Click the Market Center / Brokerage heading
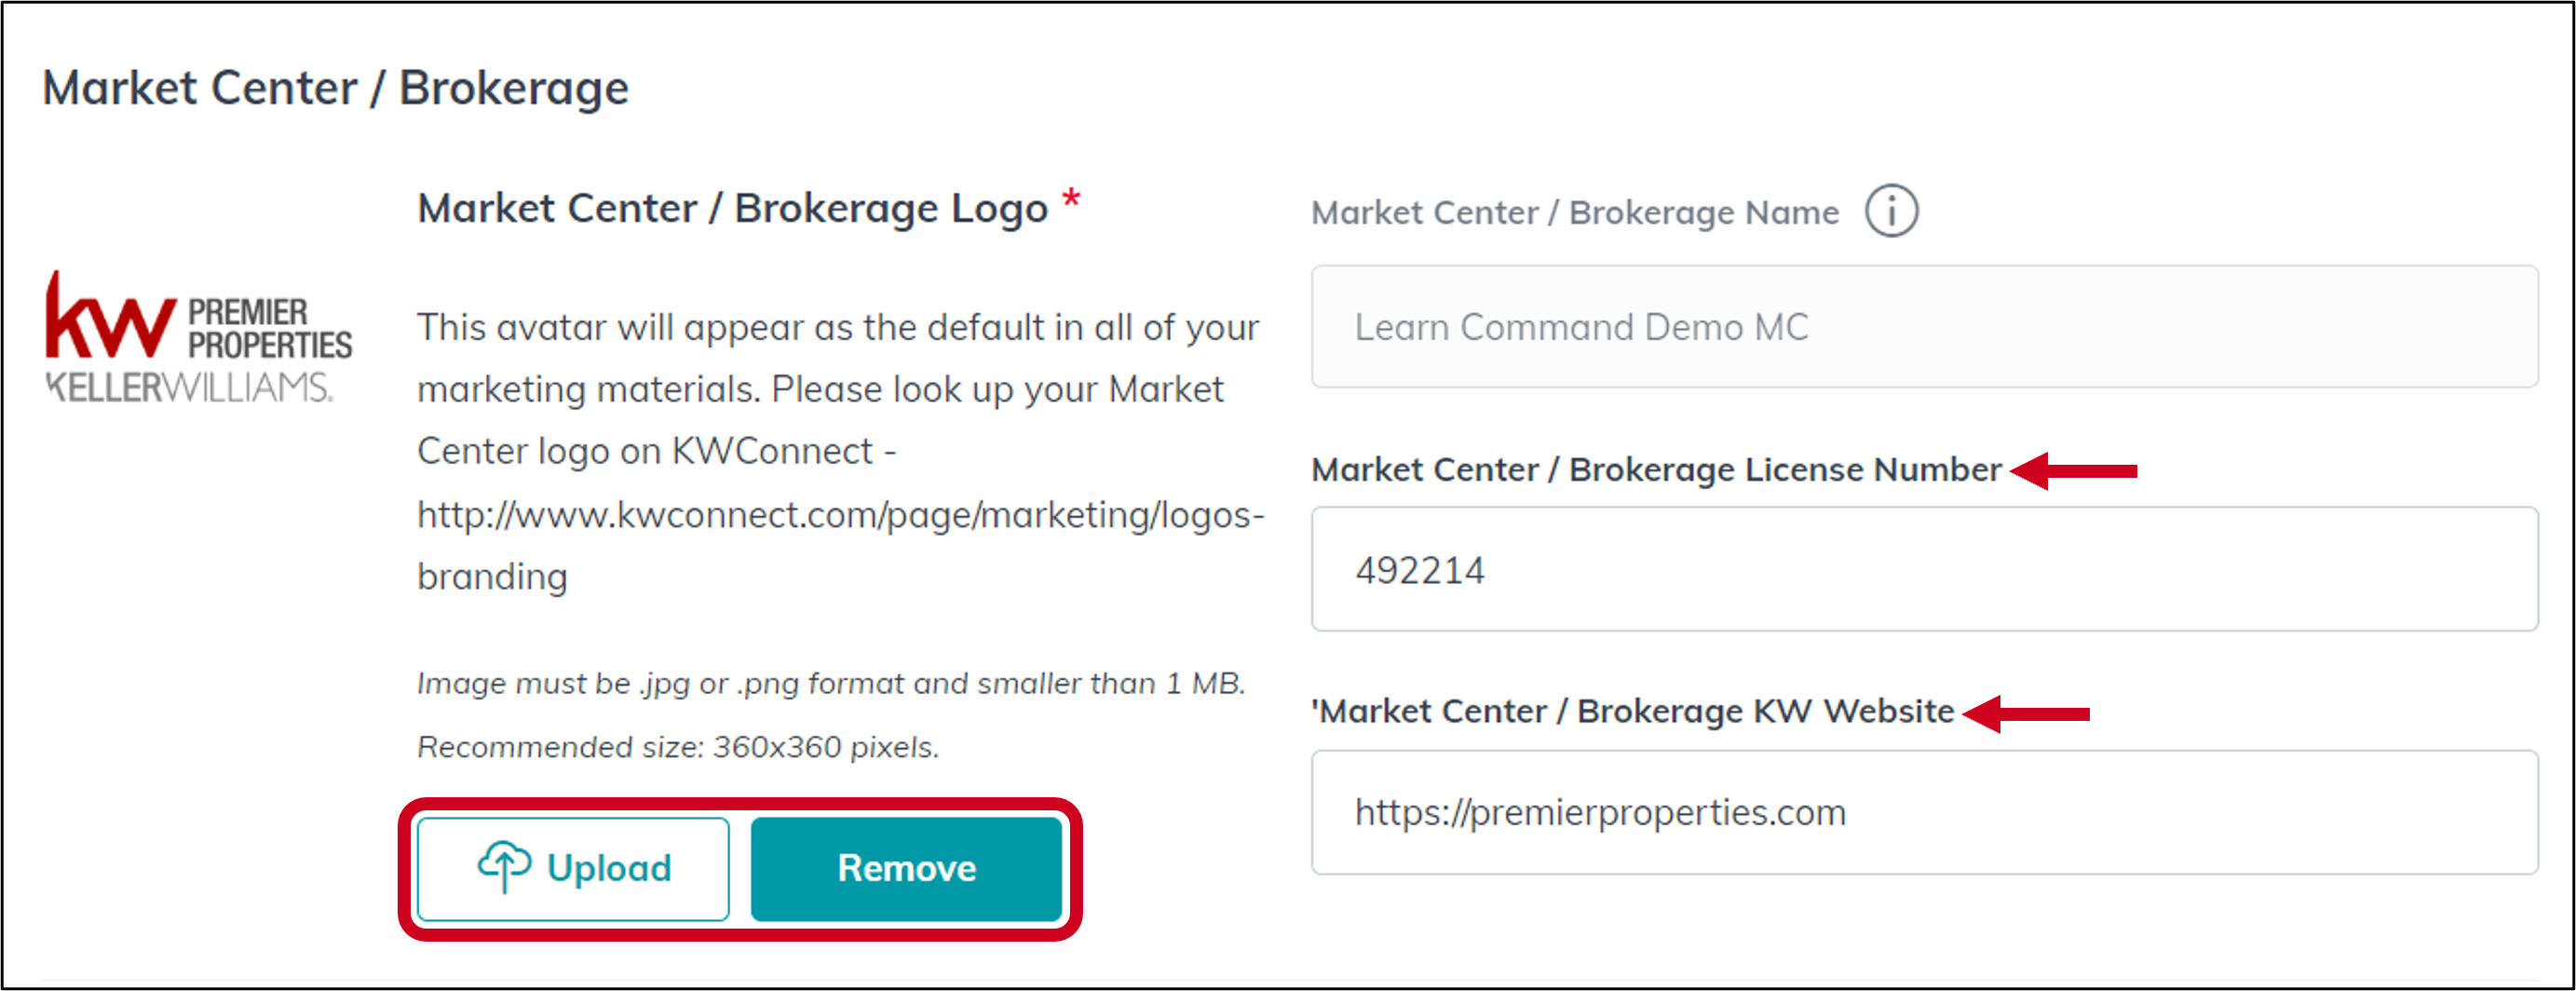The width and height of the screenshot is (2576, 991). pyautogui.click(x=336, y=88)
